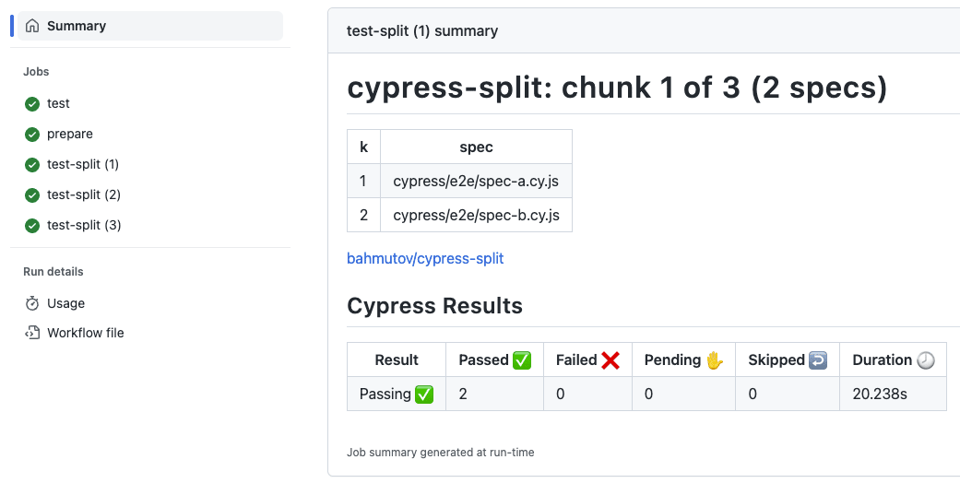
Task: Click the Passed column header
Action: tap(494, 360)
